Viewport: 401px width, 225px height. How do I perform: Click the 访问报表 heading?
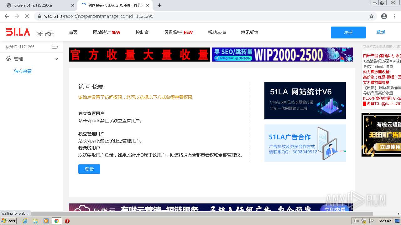click(91, 87)
